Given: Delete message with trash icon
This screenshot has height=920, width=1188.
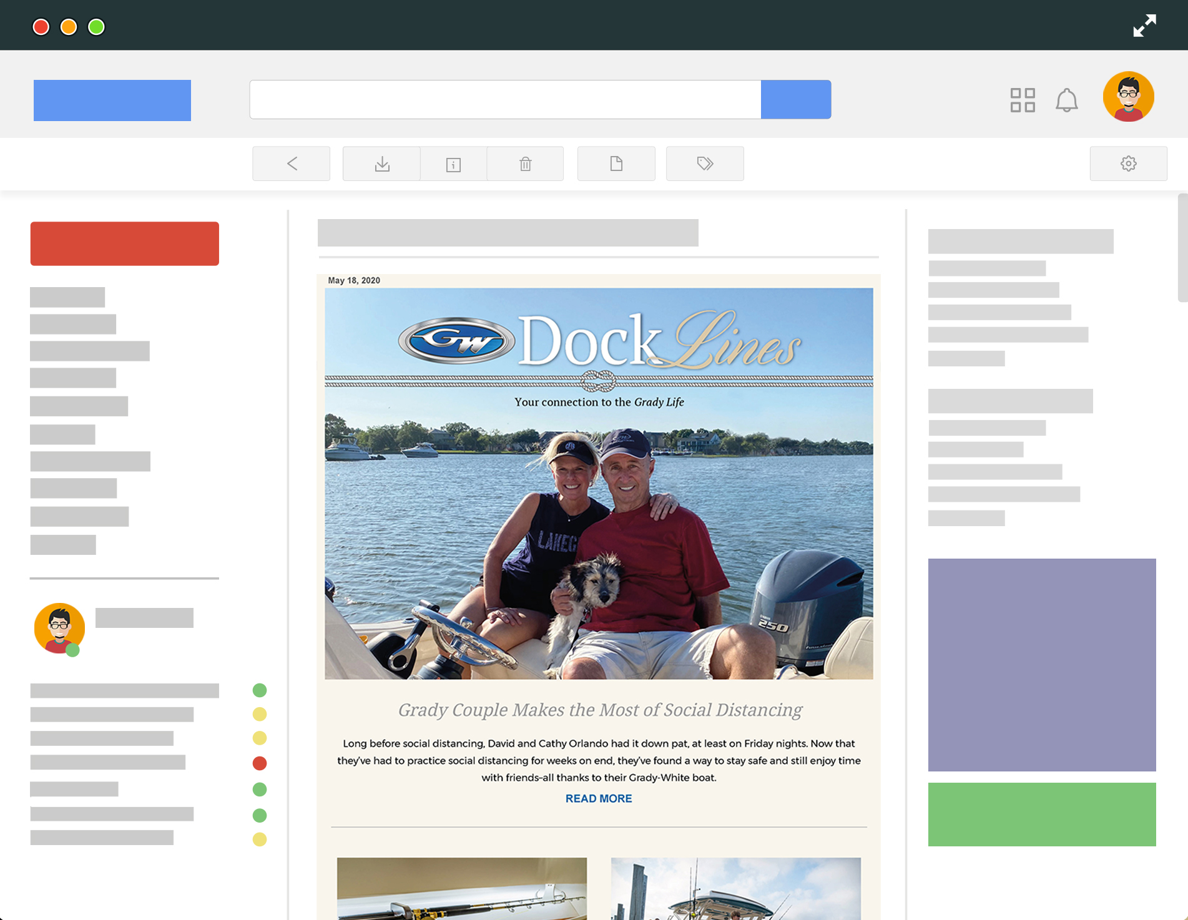Looking at the screenshot, I should 526,164.
